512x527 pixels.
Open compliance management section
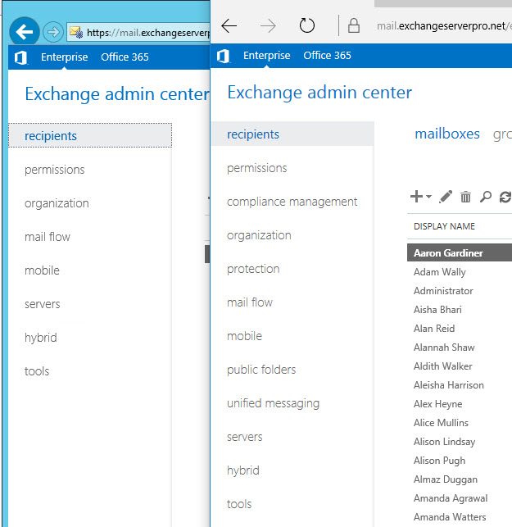point(292,202)
